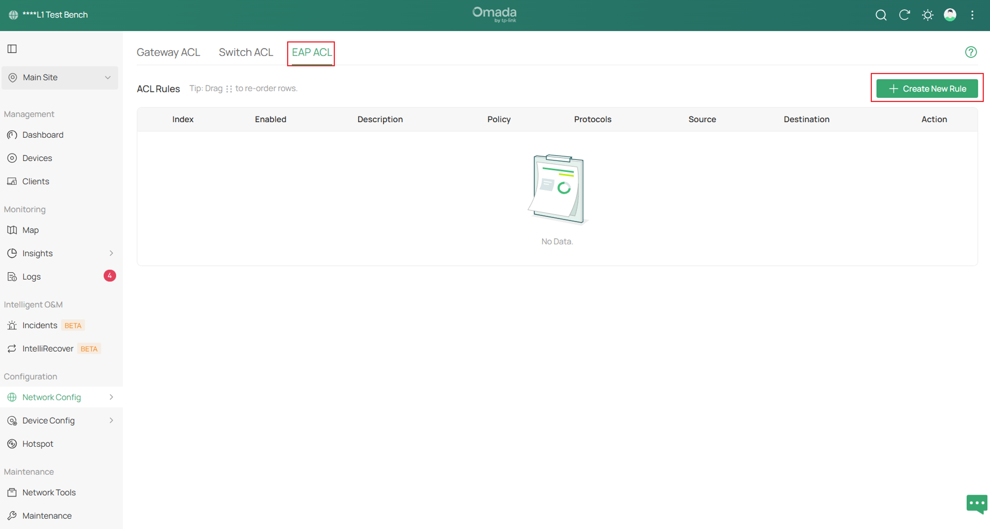990x529 pixels.
Task: Click the Create New Rule button
Action: point(927,89)
